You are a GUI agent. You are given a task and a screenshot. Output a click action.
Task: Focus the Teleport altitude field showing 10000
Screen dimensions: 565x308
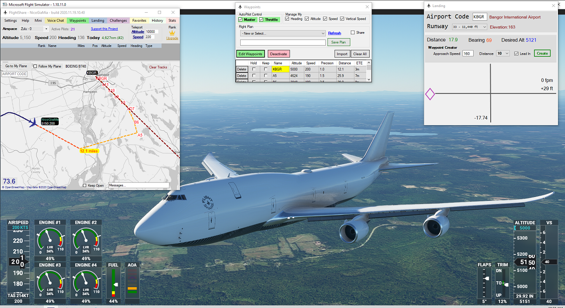153,32
